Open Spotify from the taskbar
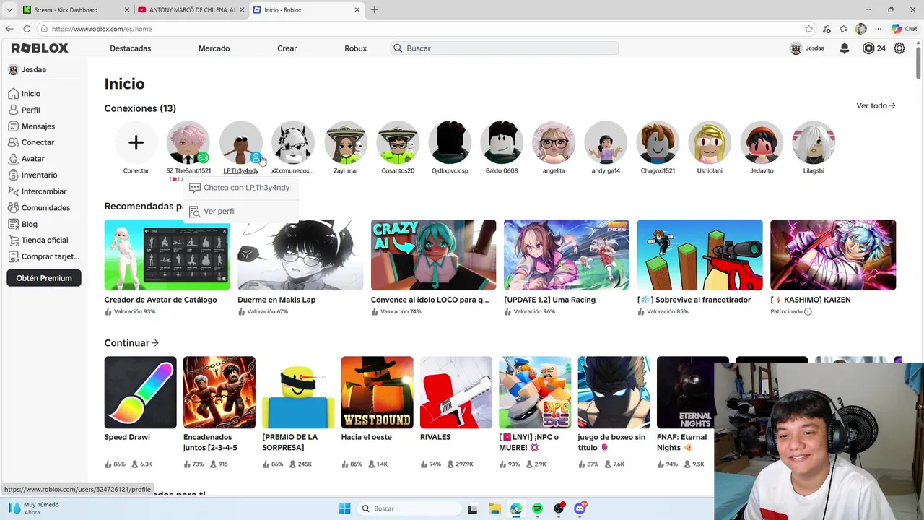This screenshot has height=520, width=924. (537, 508)
